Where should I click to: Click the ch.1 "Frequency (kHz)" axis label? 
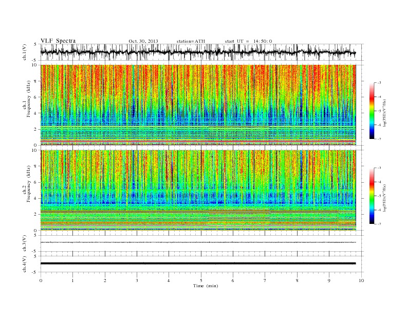(x=28, y=99)
